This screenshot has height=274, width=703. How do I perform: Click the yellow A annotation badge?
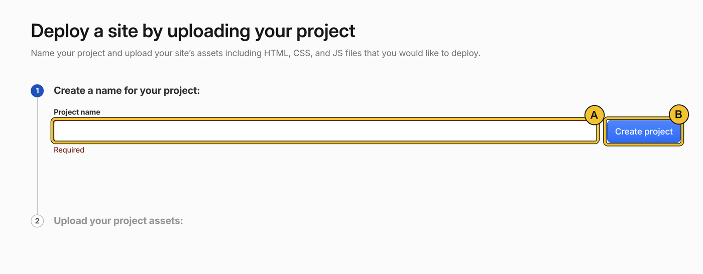pos(594,115)
